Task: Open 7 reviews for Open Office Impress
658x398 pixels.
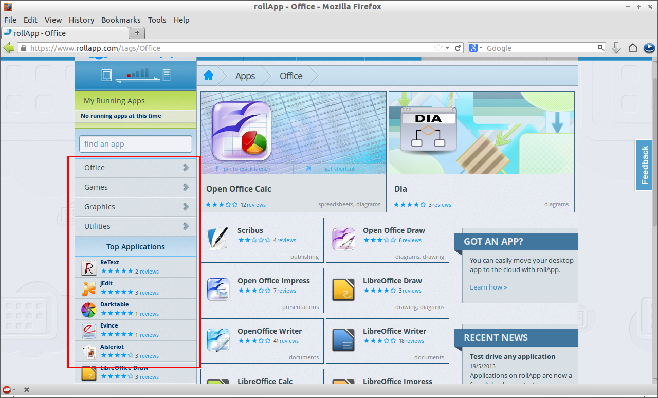Action: pos(285,291)
